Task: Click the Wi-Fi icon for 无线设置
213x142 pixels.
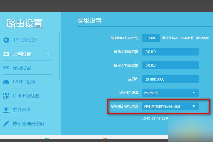Action: [x=6, y=68]
